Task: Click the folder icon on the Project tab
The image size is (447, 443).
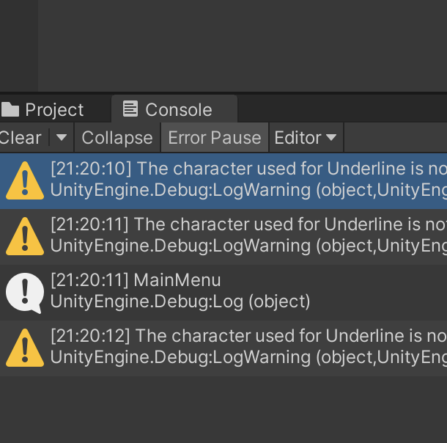Action: tap(10, 110)
